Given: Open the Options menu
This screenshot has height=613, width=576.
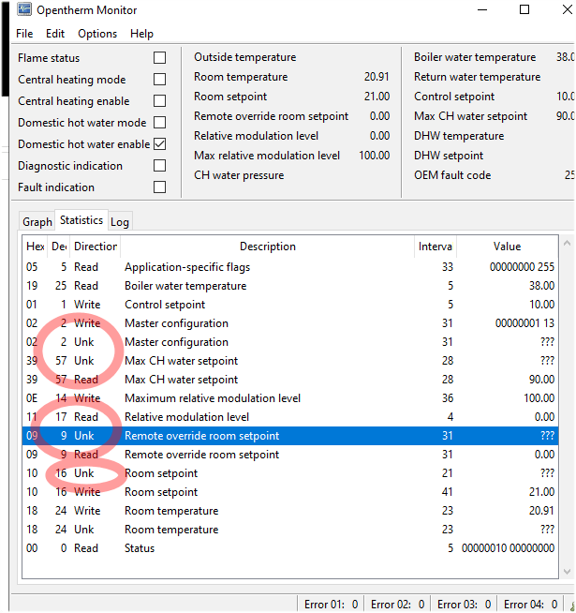Looking at the screenshot, I should coord(97,34).
